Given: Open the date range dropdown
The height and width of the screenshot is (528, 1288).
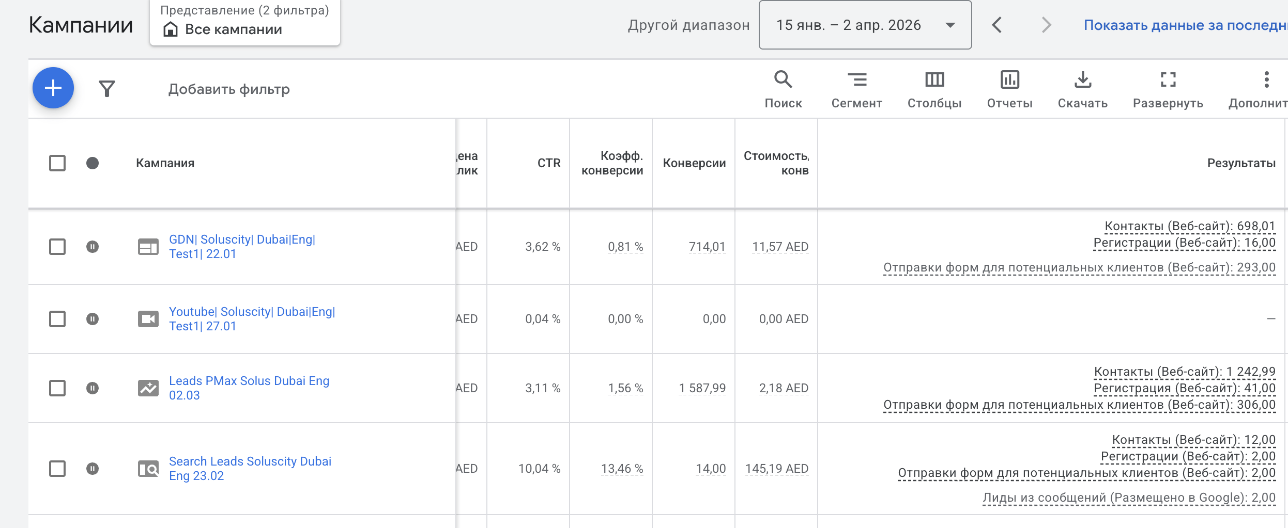Looking at the screenshot, I should click(x=865, y=25).
